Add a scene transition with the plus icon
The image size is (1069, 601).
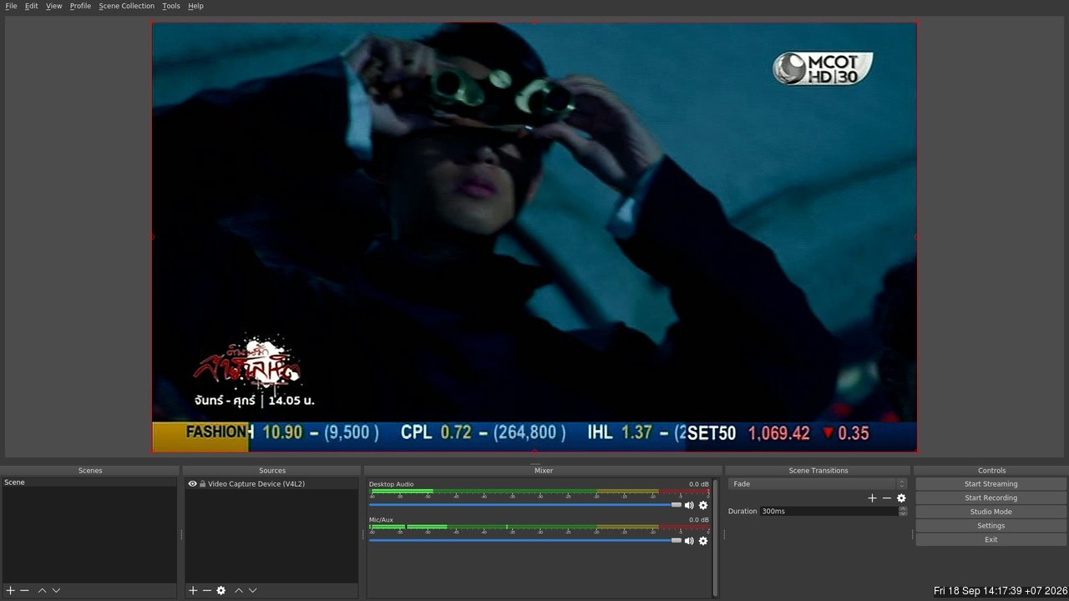pyautogui.click(x=872, y=498)
